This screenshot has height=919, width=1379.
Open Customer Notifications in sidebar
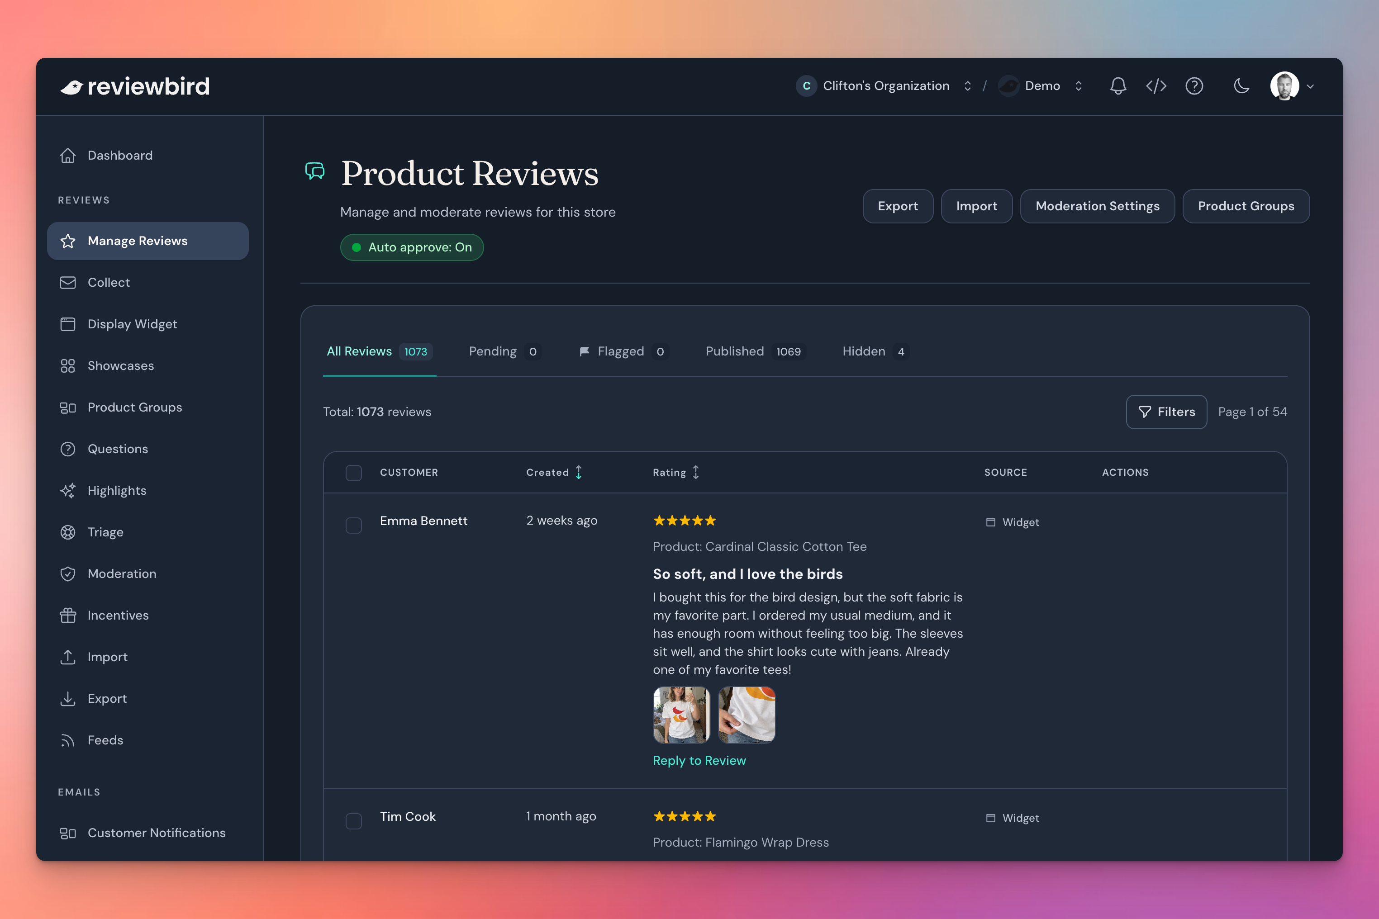tap(148, 833)
